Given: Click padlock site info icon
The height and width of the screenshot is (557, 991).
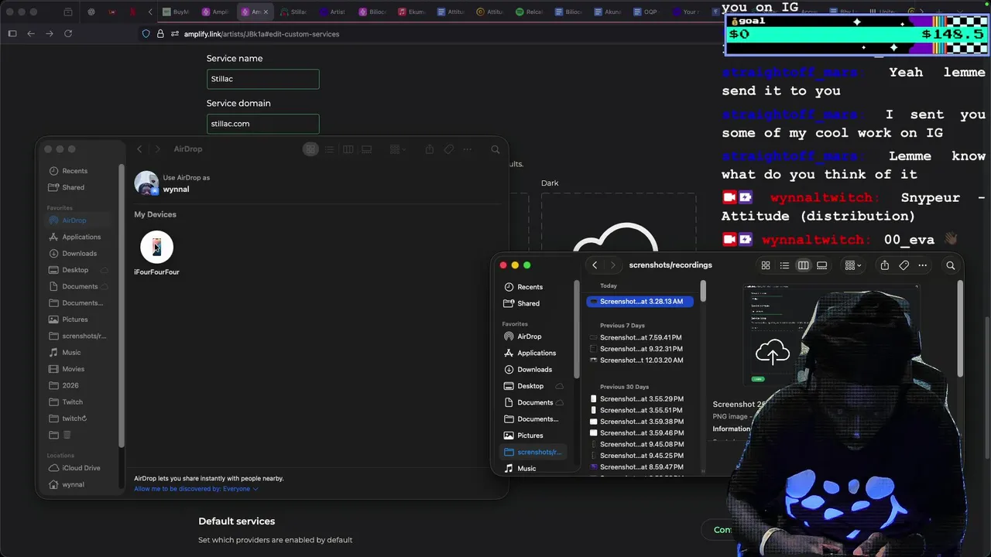Looking at the screenshot, I should click(160, 34).
